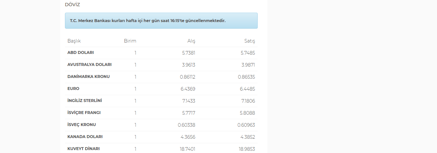
Task: Select the ABD DOLARI row label
Action: click(x=81, y=53)
